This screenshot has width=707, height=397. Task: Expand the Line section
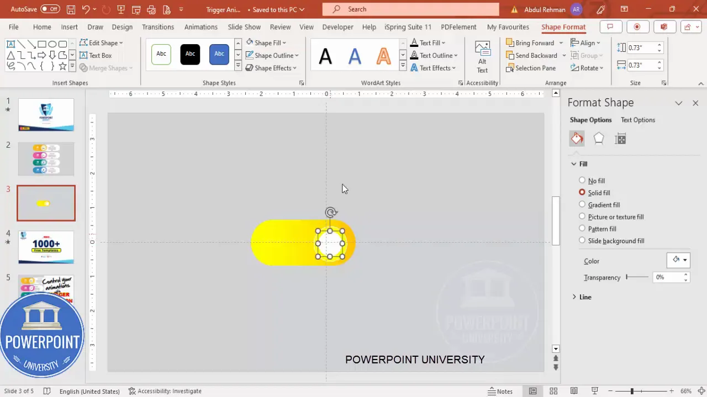coord(582,297)
